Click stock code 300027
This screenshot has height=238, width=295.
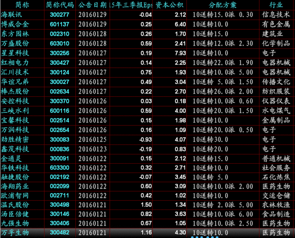(x=59, y=82)
